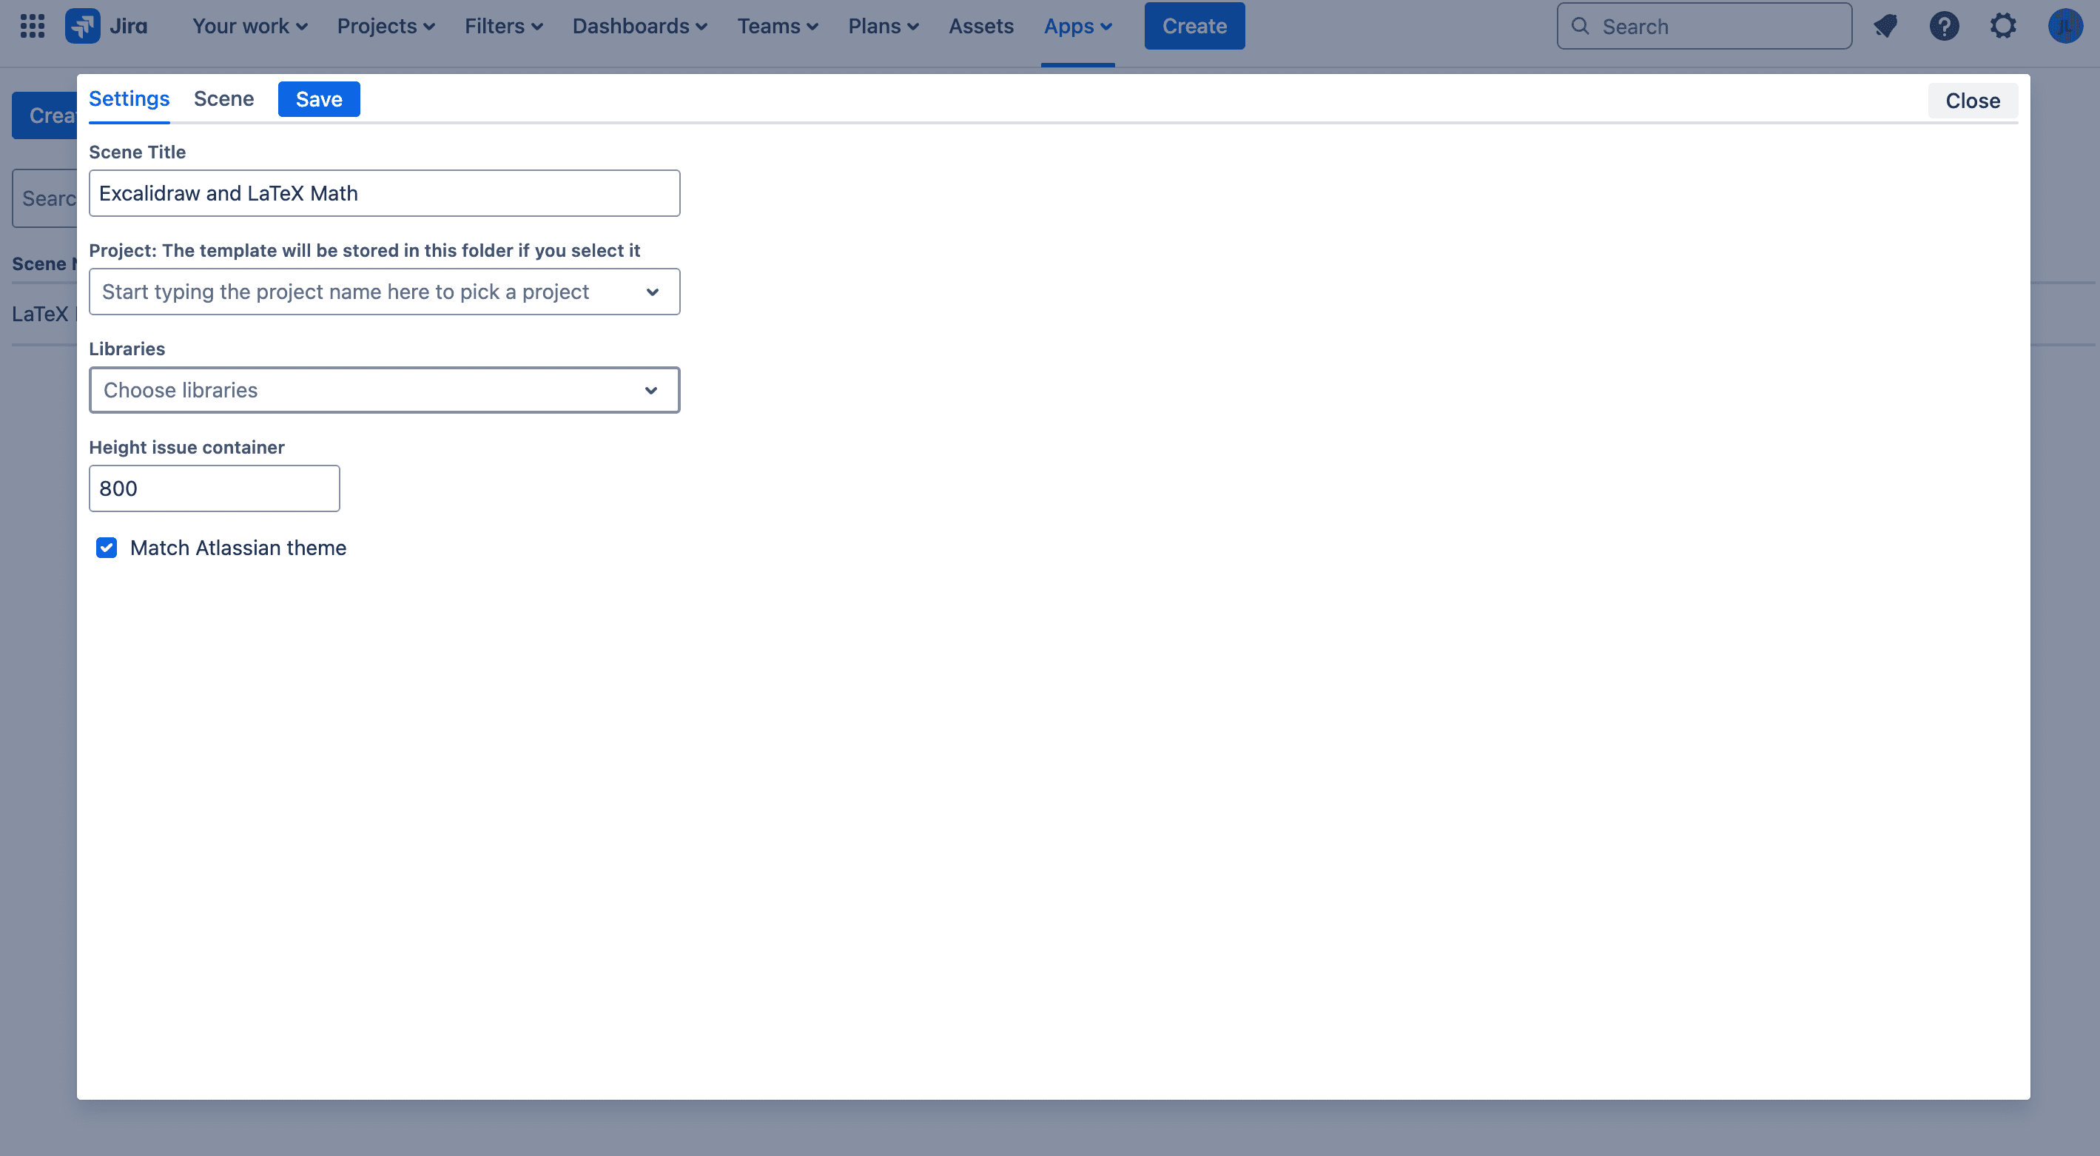
Task: Open the help question mark icon
Action: (x=1945, y=26)
